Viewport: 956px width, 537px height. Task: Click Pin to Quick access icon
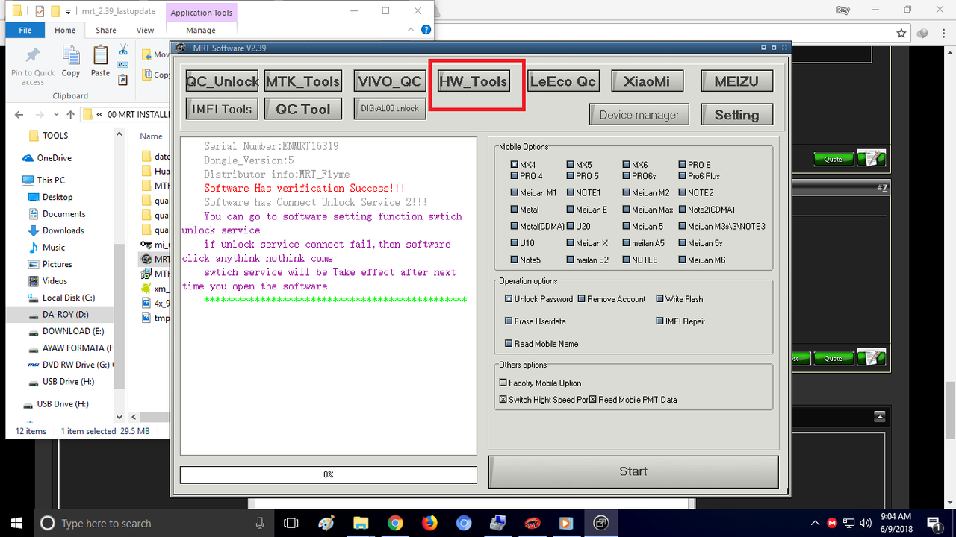click(x=33, y=65)
